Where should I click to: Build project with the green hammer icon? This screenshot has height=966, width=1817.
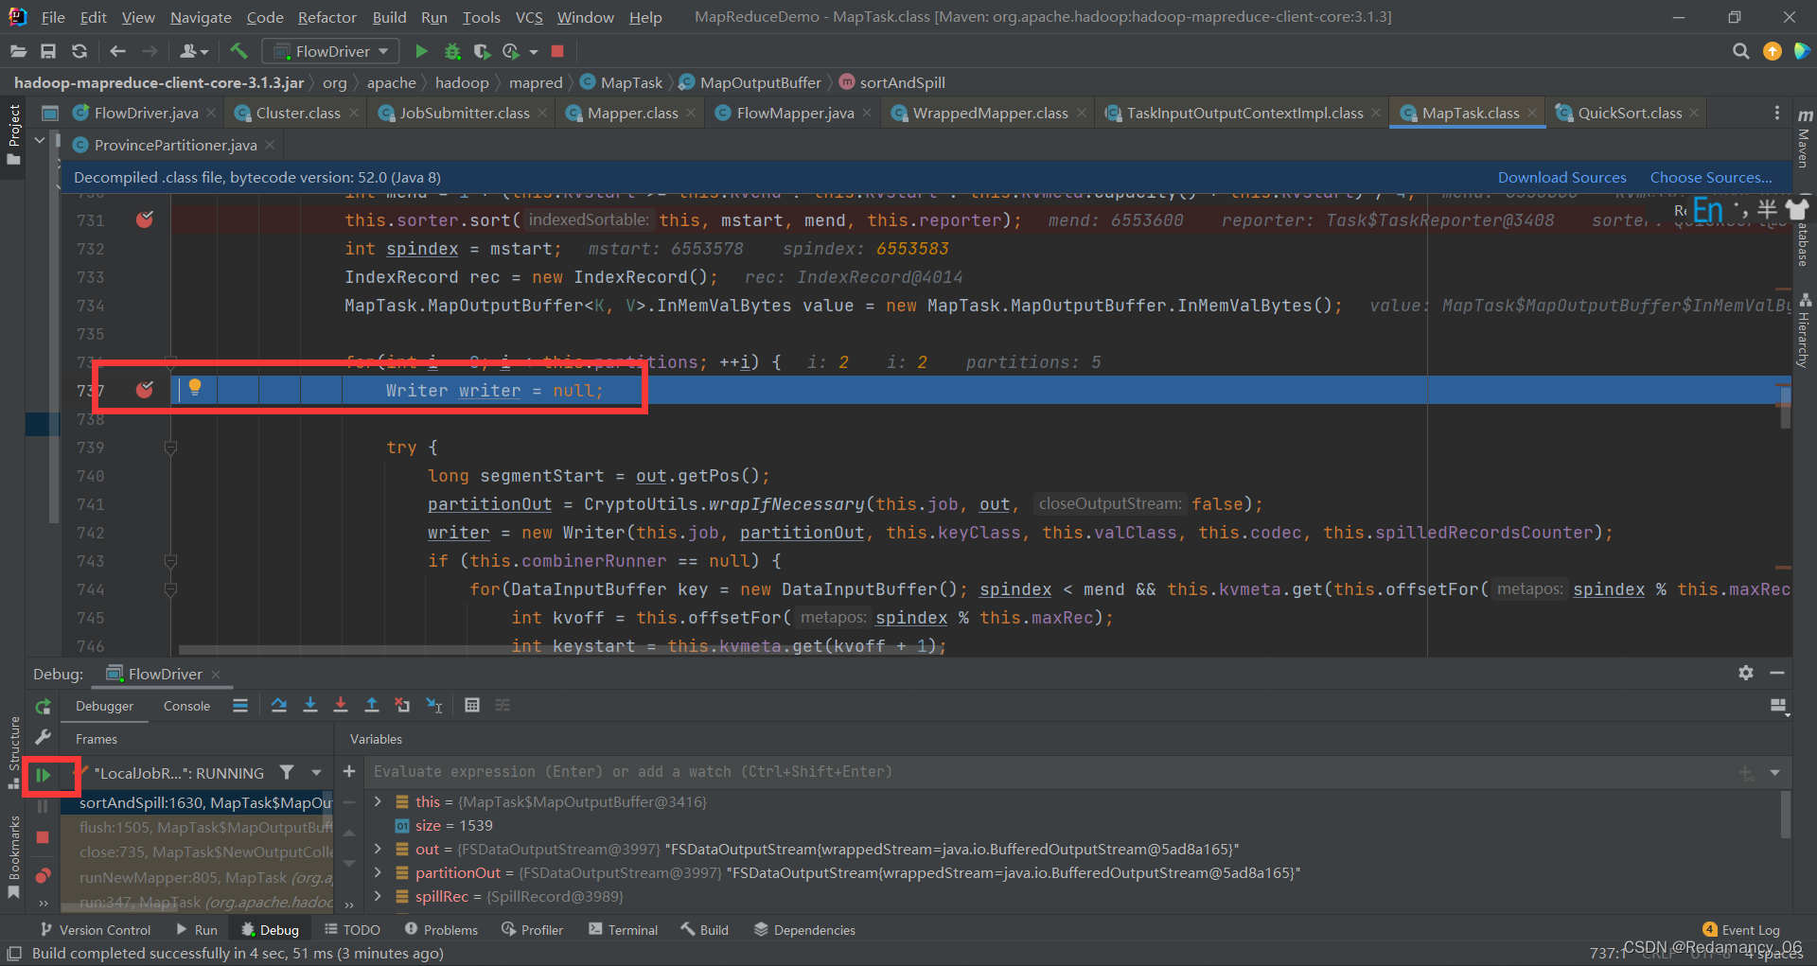pyautogui.click(x=238, y=51)
